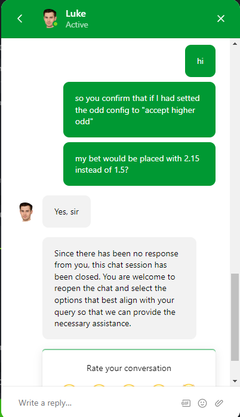Close the chat with the X icon
Screen dimensions: 240x417
pos(221,19)
